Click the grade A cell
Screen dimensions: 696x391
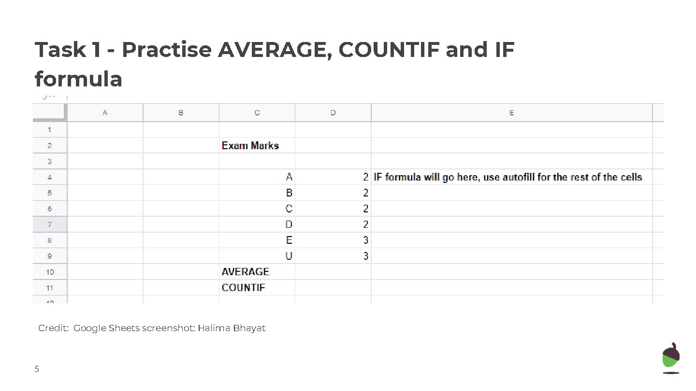pos(289,177)
